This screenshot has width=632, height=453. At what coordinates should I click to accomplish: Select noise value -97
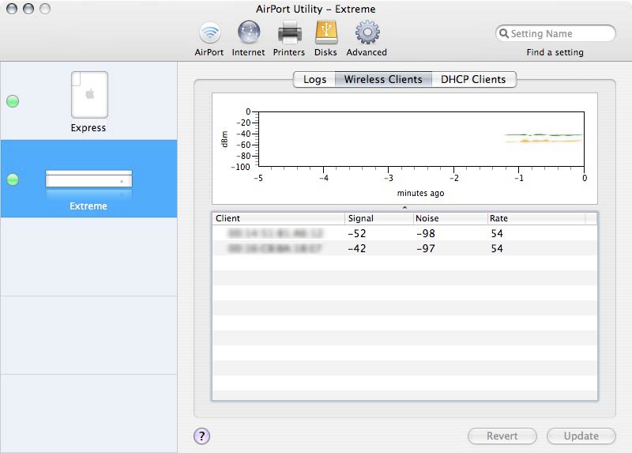[426, 248]
